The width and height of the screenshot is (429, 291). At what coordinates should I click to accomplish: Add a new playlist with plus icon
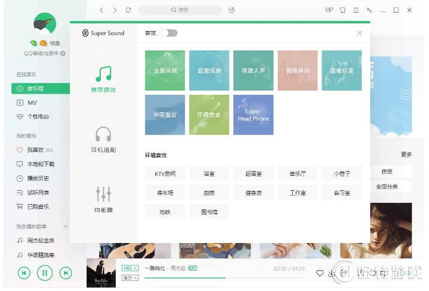pos(65,226)
